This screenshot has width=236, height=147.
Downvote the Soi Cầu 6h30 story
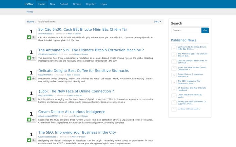33,37
